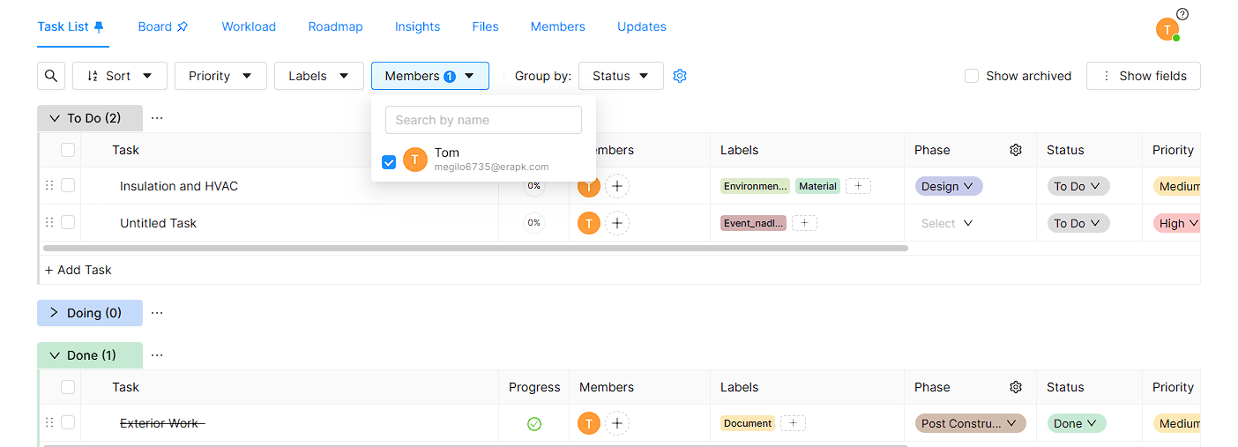Open Phase column settings gear in To Do
Image resolution: width=1238 pixels, height=447 pixels.
[x=1015, y=151]
